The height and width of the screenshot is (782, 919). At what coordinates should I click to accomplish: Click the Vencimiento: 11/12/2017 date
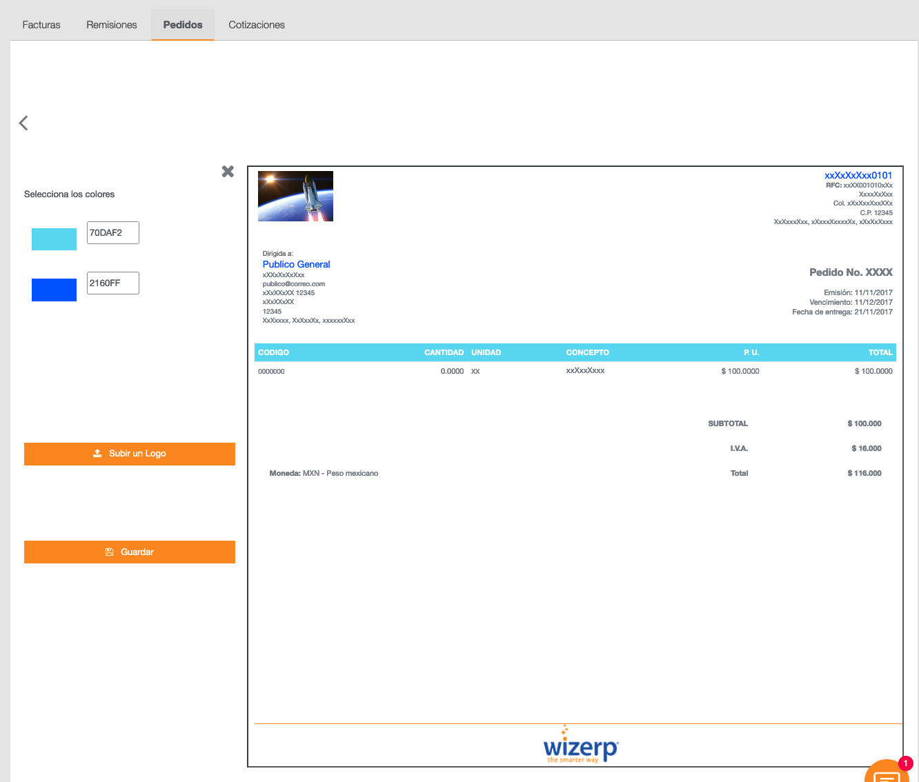click(851, 302)
